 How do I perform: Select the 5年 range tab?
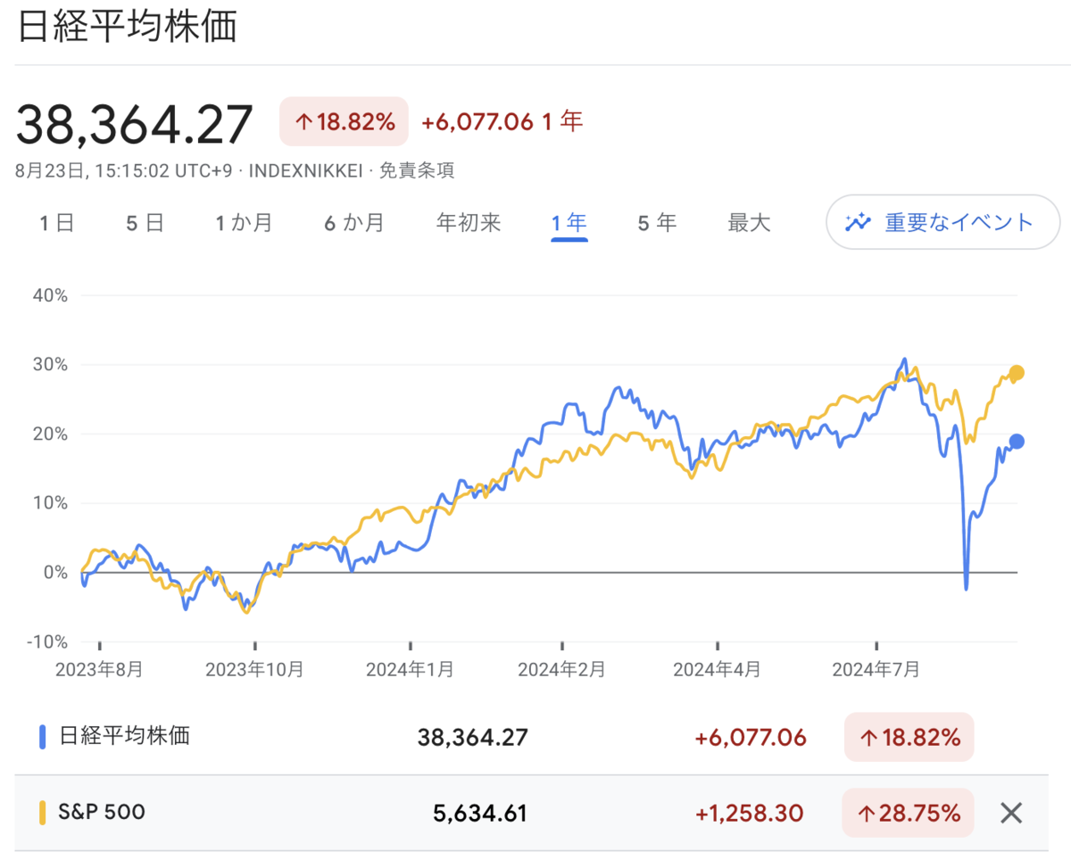click(x=657, y=223)
